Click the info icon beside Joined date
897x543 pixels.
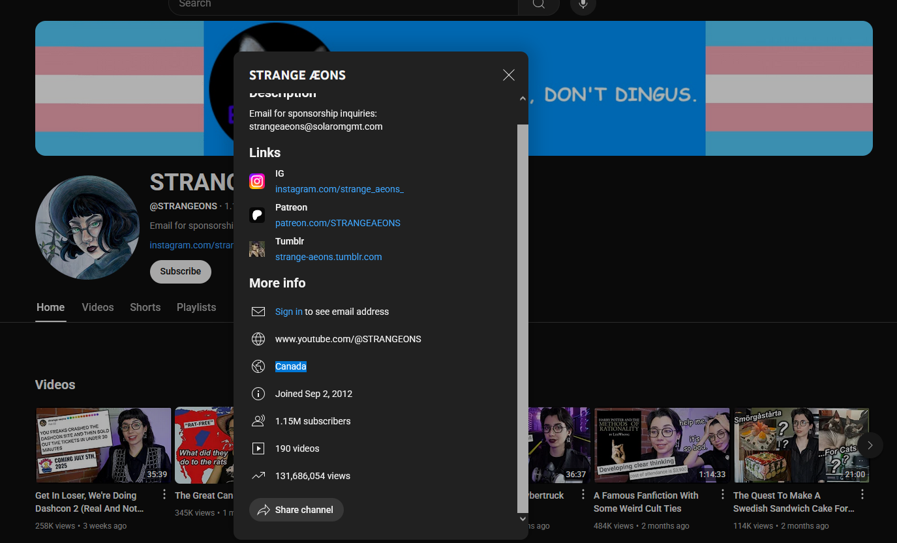click(258, 394)
